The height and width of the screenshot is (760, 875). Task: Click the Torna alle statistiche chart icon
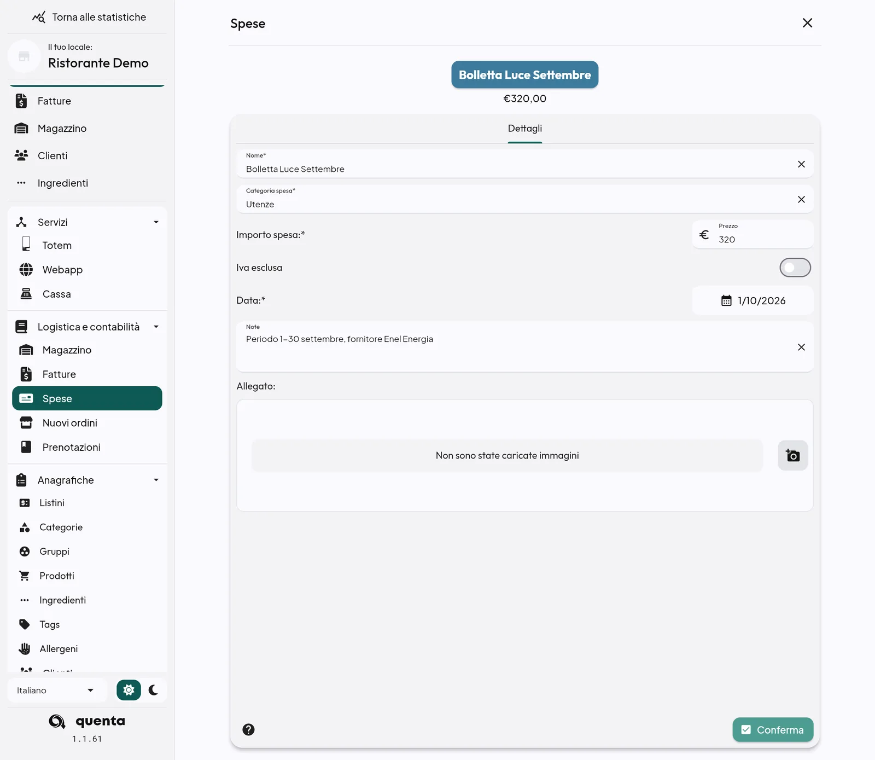tap(39, 17)
